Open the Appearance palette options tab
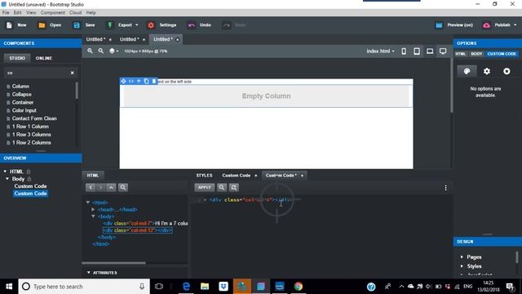This screenshot has width=522, height=294. (x=467, y=71)
